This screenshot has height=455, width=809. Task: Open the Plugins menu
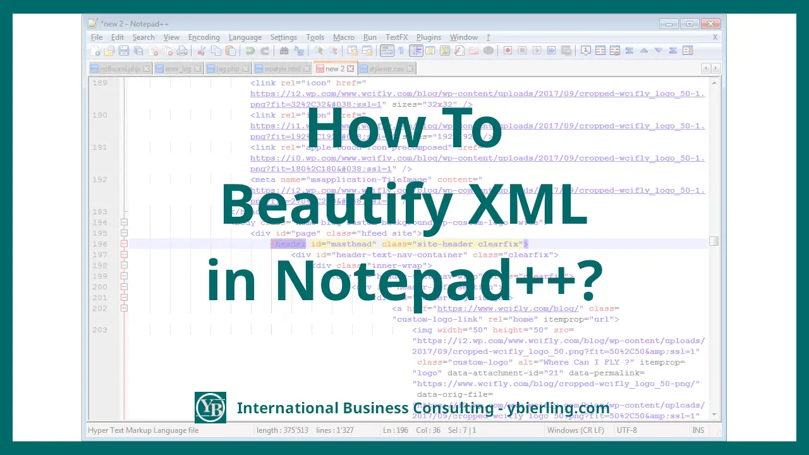pos(429,37)
